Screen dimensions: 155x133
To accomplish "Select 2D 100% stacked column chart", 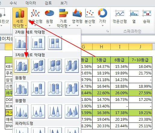I will [55, 43].
